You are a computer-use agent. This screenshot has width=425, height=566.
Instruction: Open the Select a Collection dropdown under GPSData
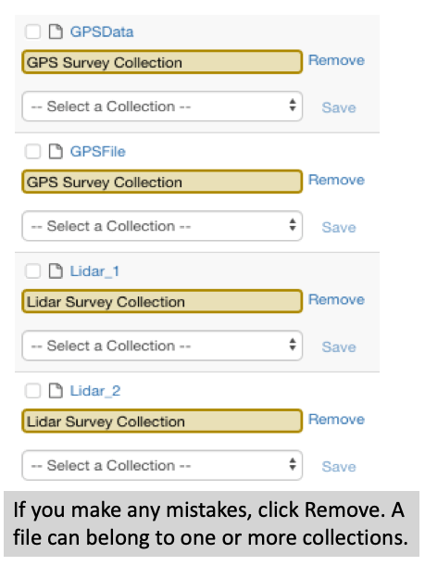(162, 107)
